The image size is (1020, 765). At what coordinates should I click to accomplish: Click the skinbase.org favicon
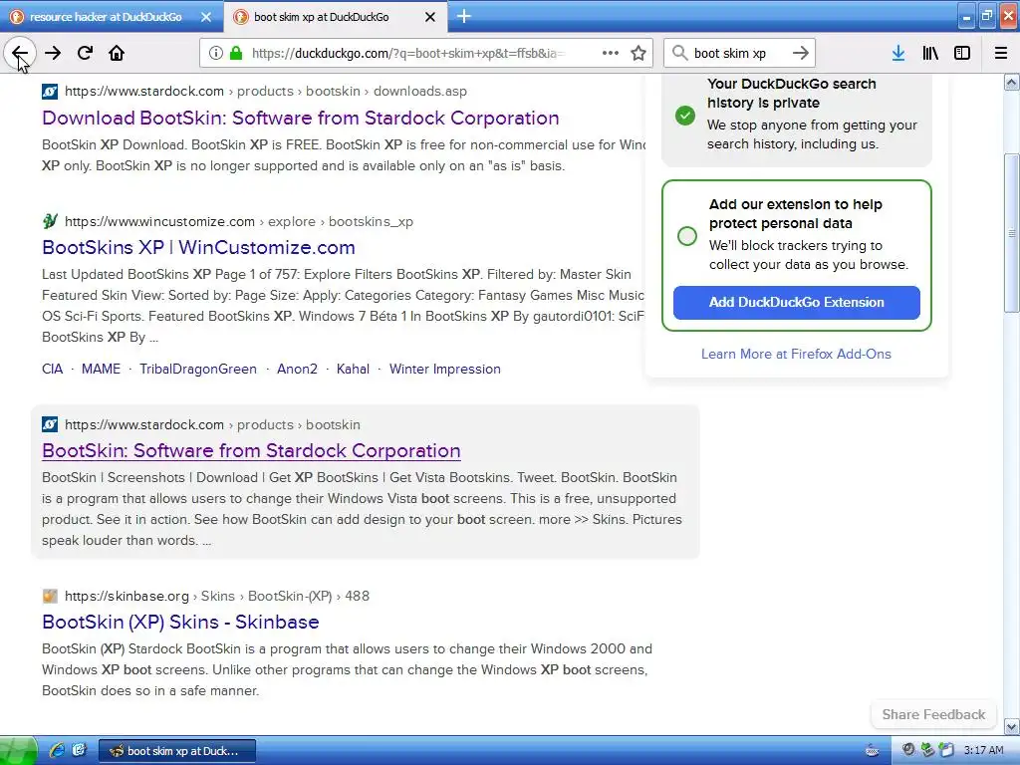50,596
